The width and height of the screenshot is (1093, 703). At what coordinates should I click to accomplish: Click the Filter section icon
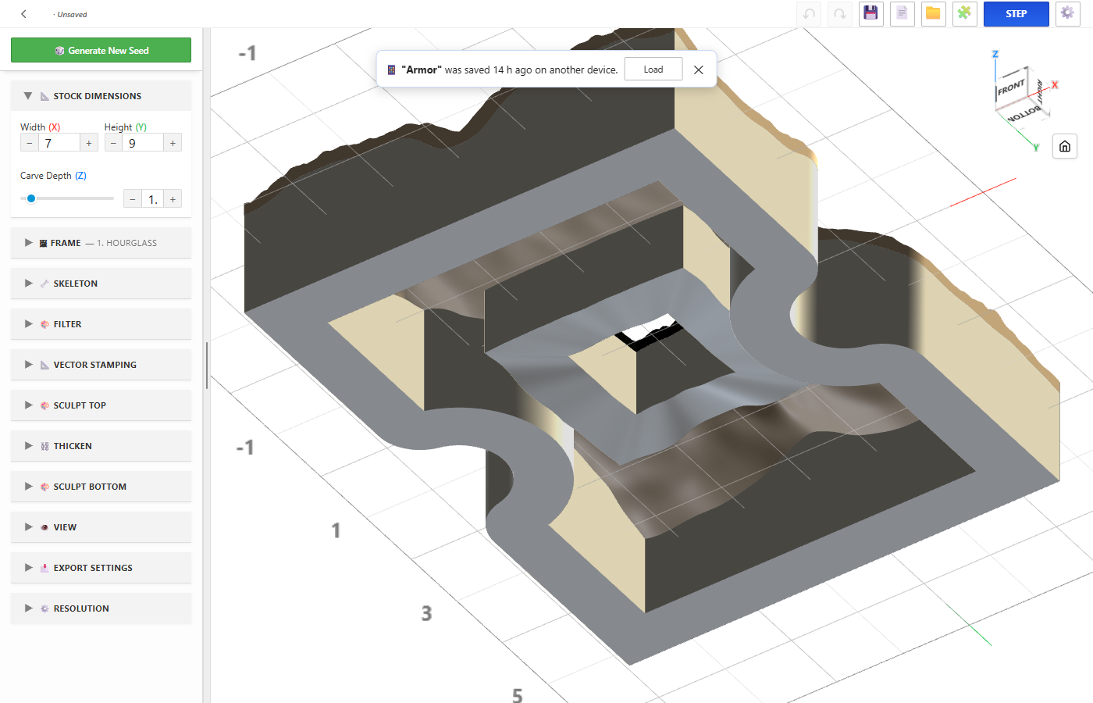(45, 324)
